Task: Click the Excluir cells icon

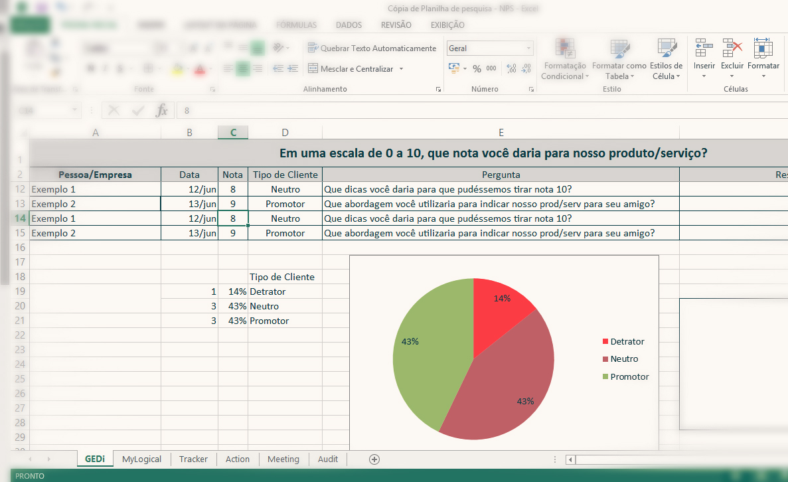Action: (732, 50)
